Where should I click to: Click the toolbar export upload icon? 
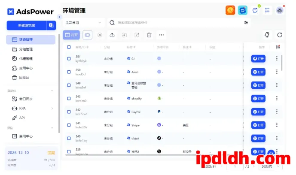(x=112, y=35)
